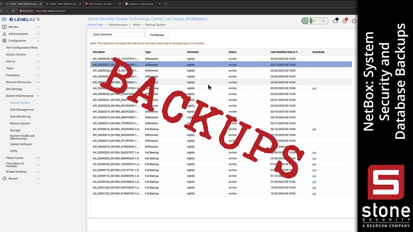Close the Stone Security - YouTube tab
413x232 pixels.
click(120, 4)
